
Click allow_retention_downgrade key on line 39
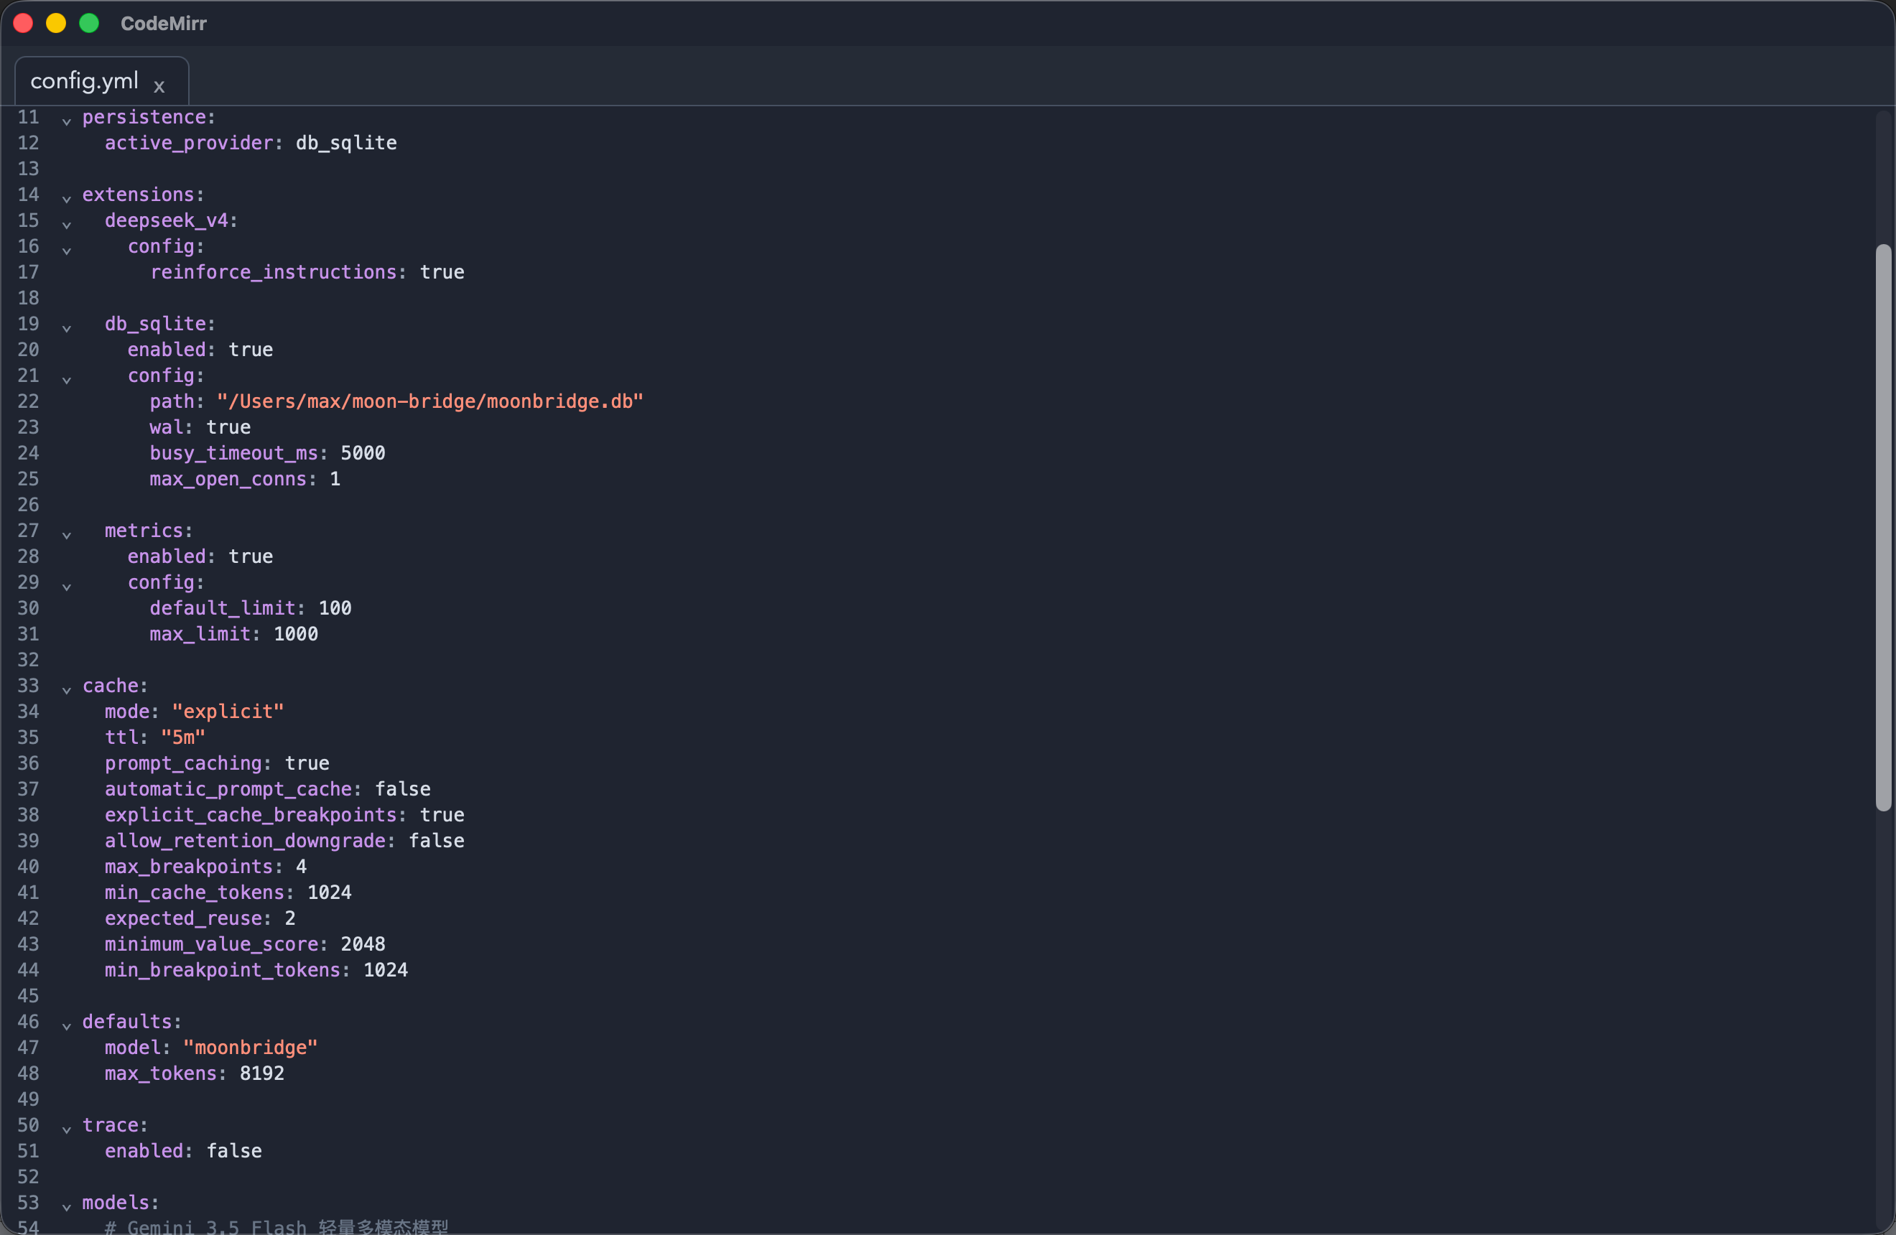(246, 841)
